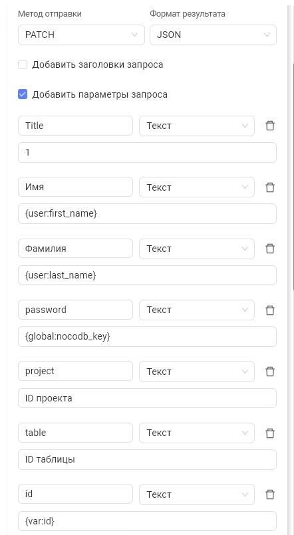Expand the Текст type dropdown for id
Screen dimensions: 294x535
(x=197, y=494)
